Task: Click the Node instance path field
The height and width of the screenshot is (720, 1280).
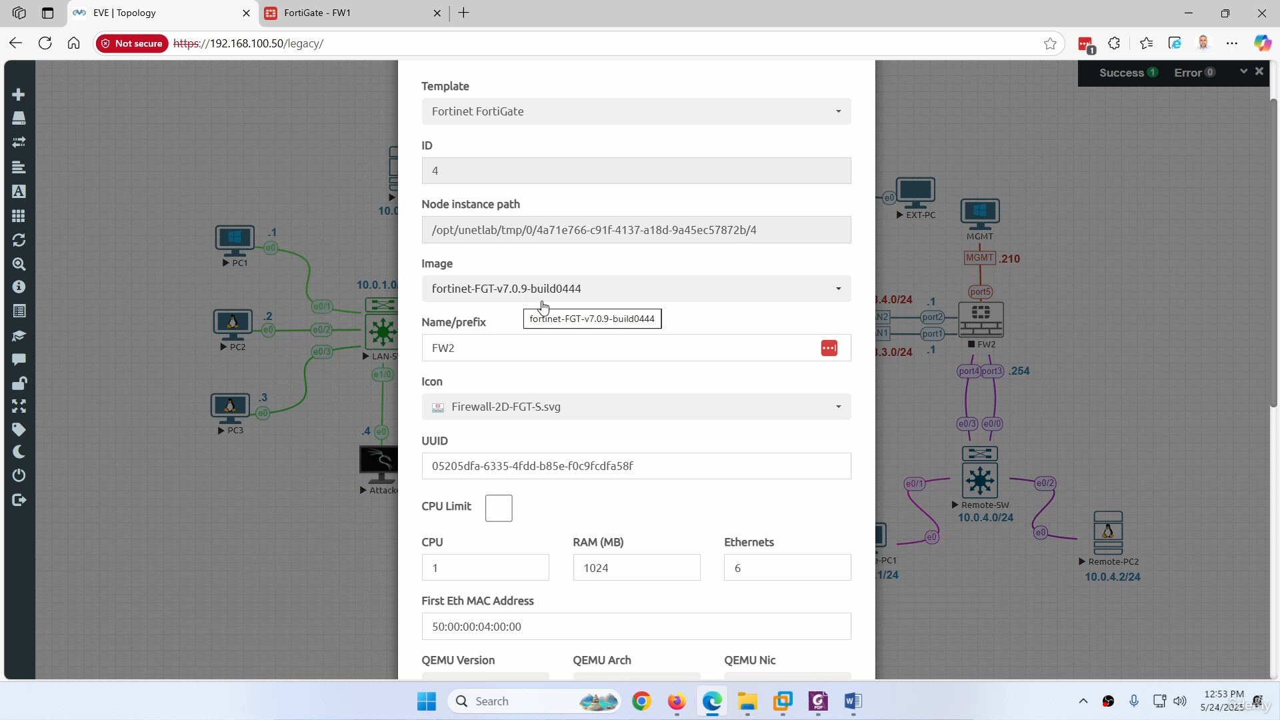Action: coord(636,230)
